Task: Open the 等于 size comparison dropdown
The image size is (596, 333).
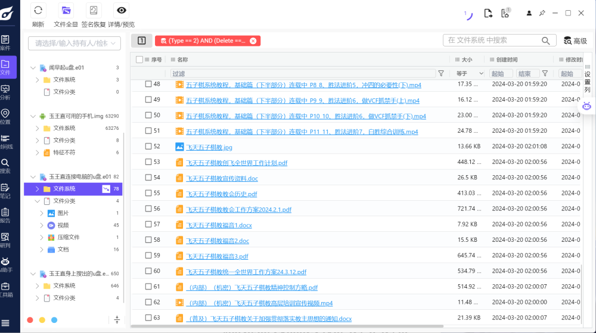Action: coord(470,73)
